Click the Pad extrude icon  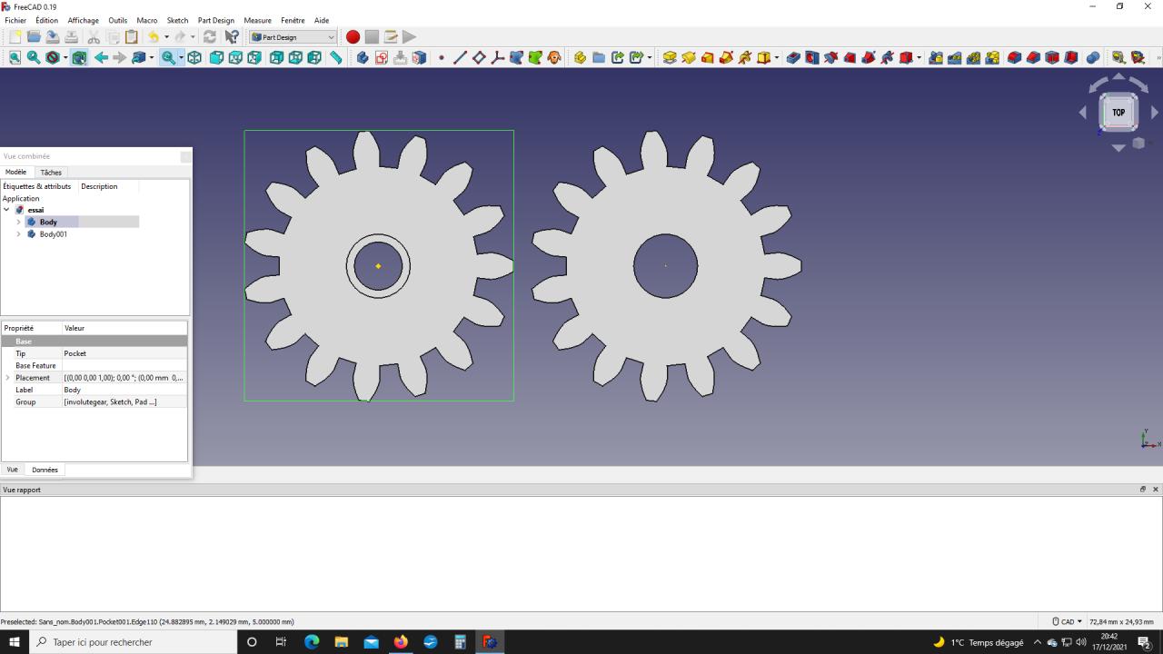coord(670,58)
